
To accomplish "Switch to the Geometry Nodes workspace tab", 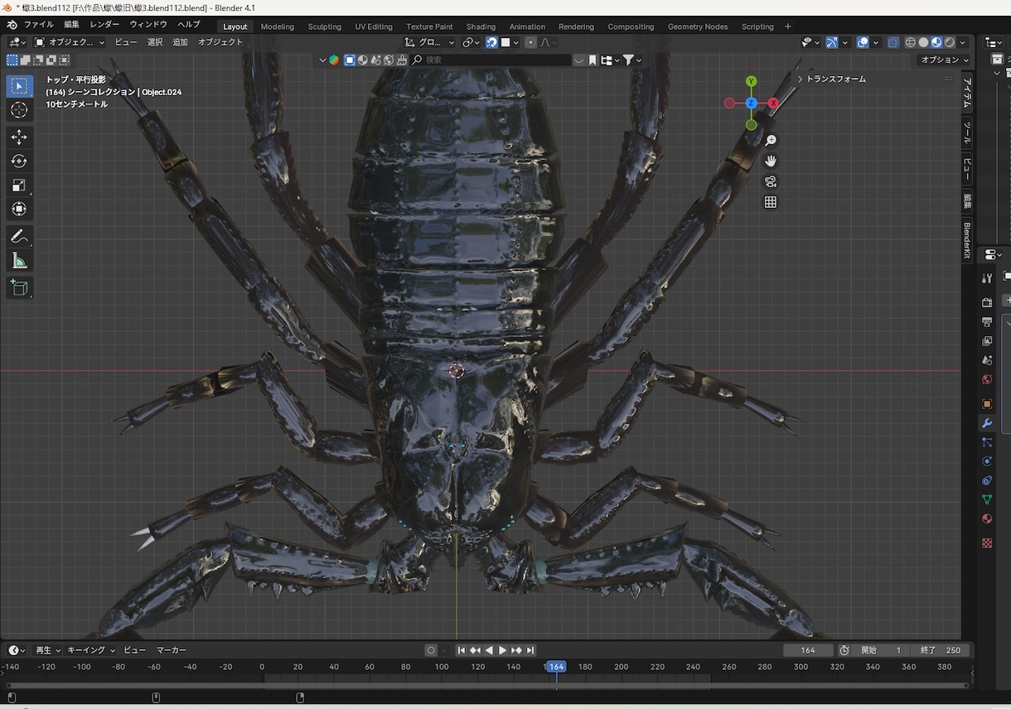I will coord(698,27).
